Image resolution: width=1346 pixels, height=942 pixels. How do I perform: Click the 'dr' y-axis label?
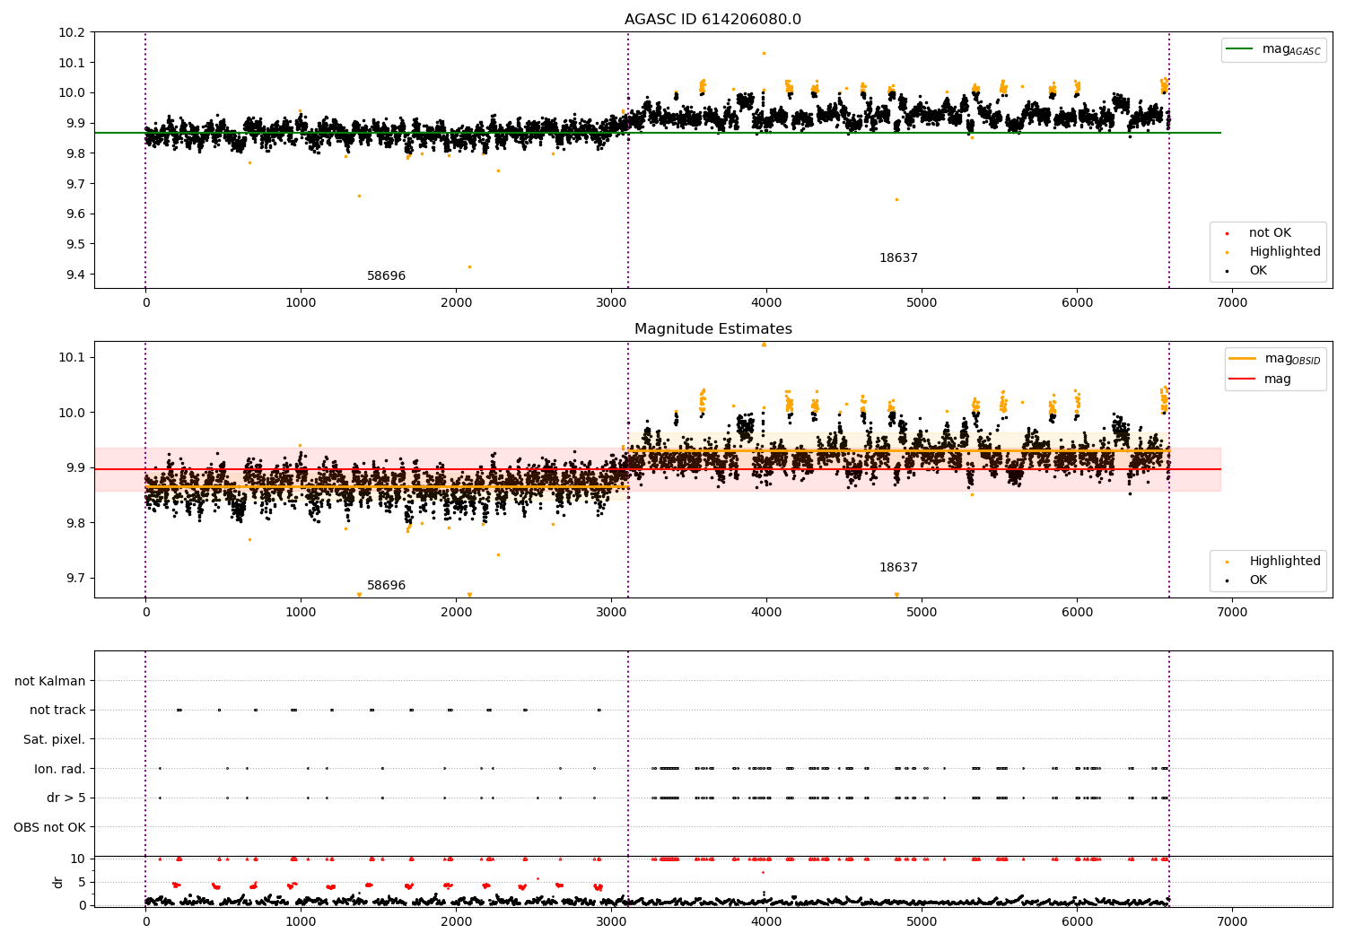click(58, 882)
